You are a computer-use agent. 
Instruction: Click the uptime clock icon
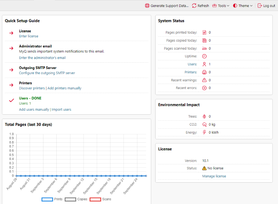coord(204,56)
